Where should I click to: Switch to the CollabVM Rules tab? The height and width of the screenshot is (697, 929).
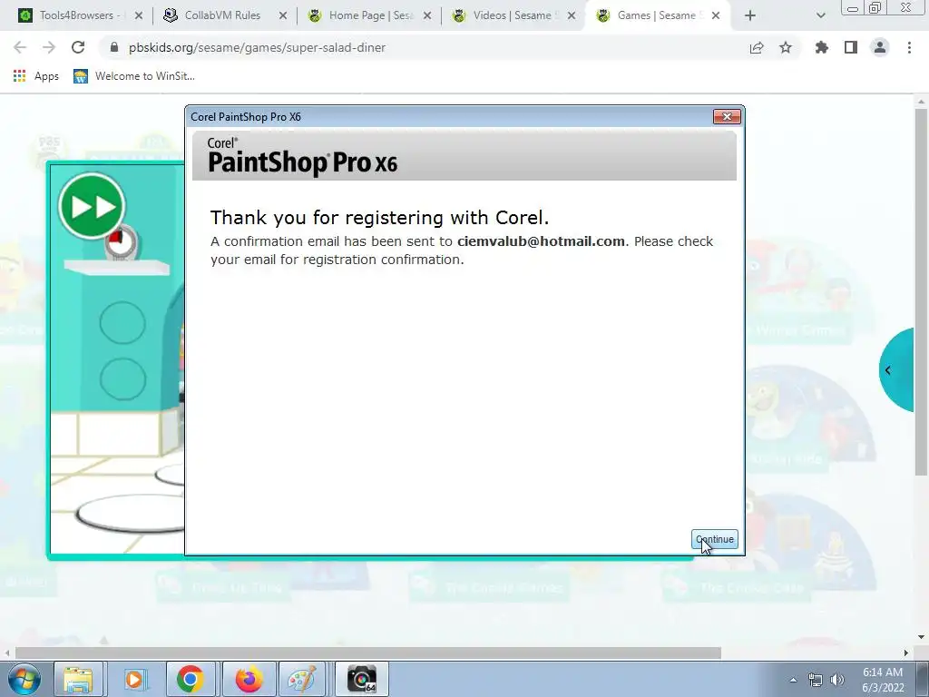222,15
